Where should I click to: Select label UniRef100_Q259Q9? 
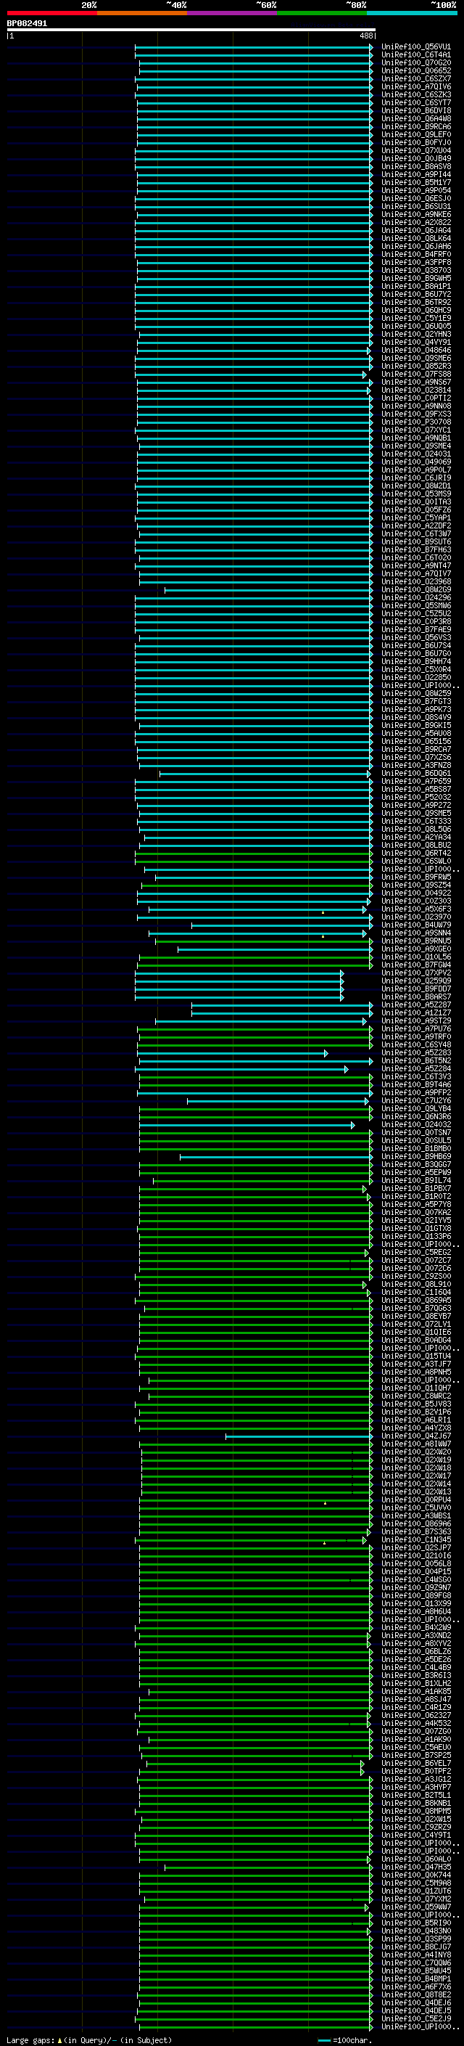[x=415, y=981]
